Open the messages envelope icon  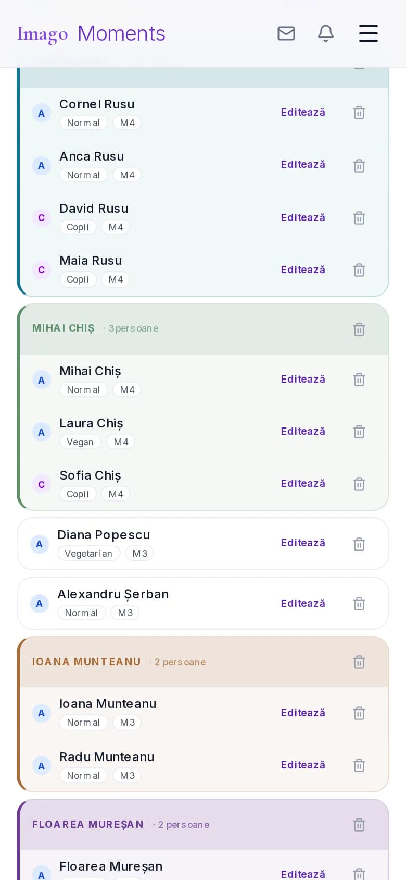(x=286, y=33)
